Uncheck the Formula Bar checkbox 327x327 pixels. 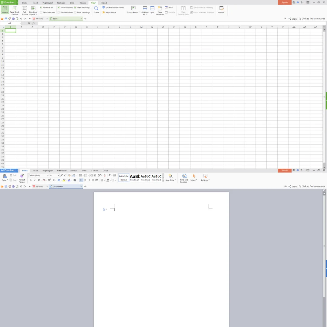(x=41, y=8)
